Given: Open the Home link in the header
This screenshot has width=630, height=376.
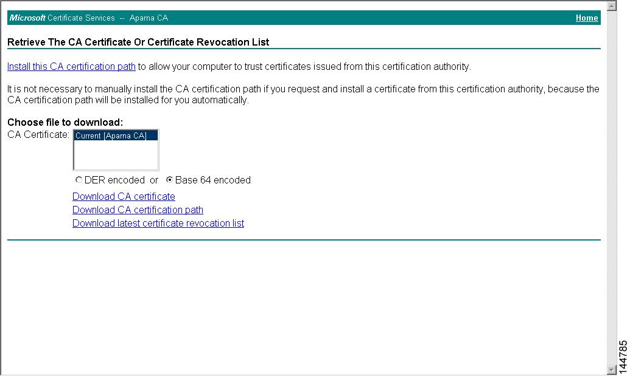Looking at the screenshot, I should (x=587, y=18).
